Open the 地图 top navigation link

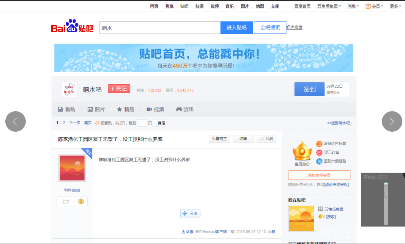coord(260,6)
